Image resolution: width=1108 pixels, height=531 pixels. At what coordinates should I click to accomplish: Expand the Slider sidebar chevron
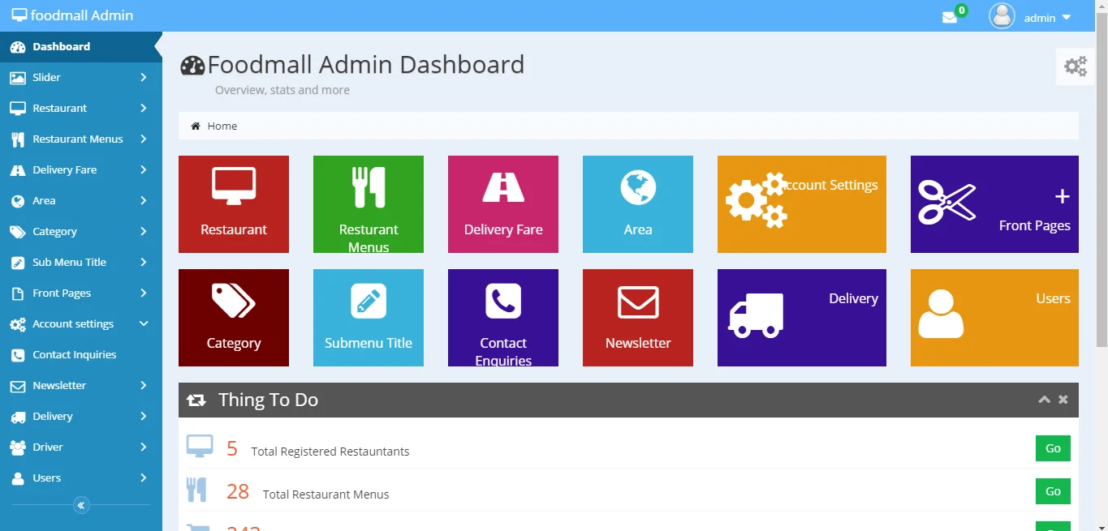(x=143, y=77)
